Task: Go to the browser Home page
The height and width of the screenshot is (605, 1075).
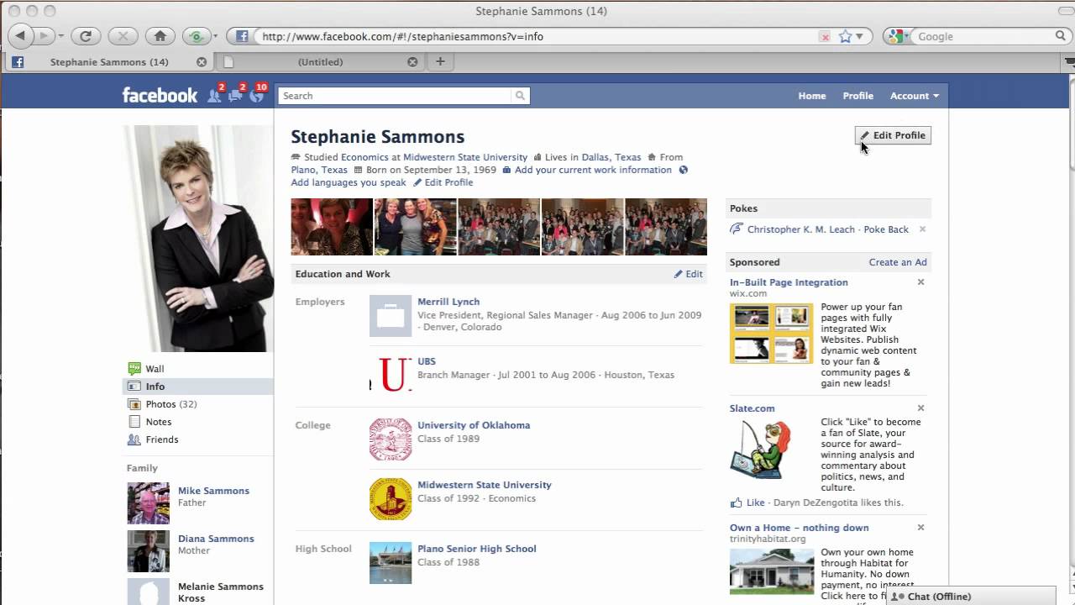Action: pos(160,36)
